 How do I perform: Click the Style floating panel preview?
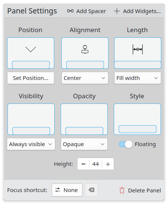137,119
